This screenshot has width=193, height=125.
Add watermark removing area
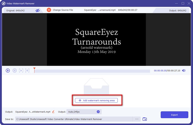click(x=96, y=100)
